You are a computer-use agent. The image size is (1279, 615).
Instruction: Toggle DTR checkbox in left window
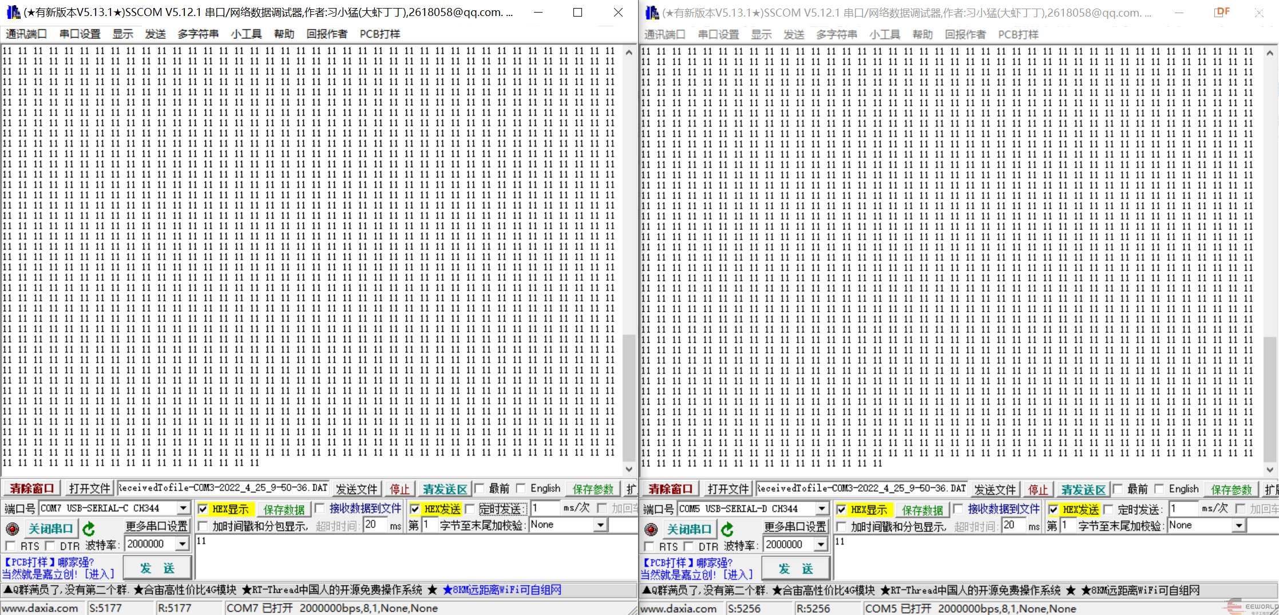tap(50, 546)
